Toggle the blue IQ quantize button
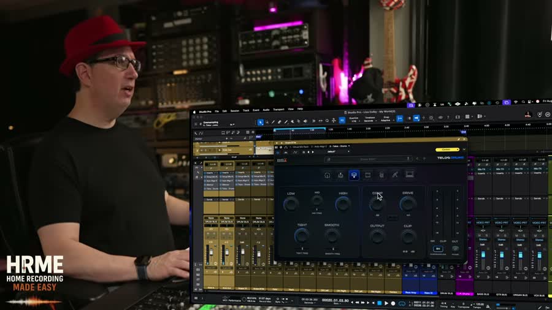 (x=342, y=120)
